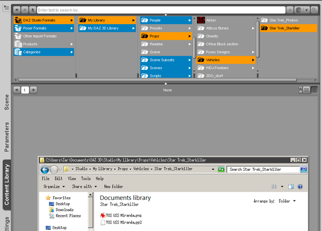Open the Scene folder
This screenshot has width=322, height=231.
click(x=166, y=52)
